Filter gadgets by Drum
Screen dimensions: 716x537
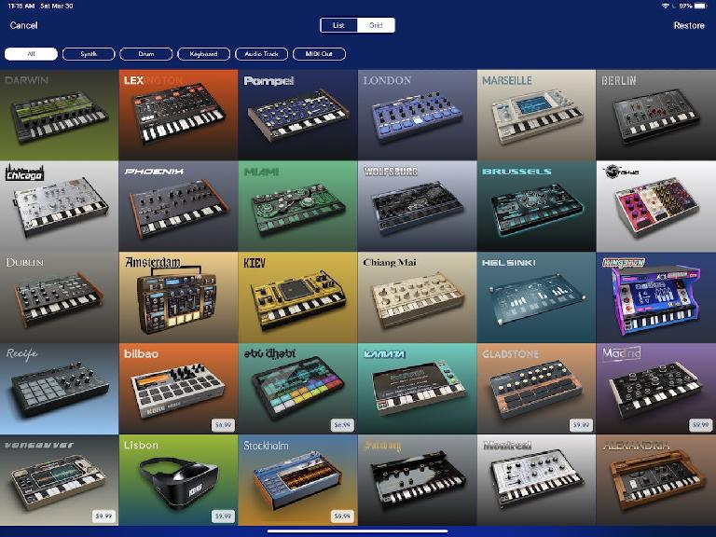(x=146, y=54)
